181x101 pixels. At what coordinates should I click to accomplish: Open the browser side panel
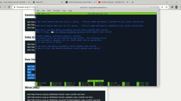point(172,7)
